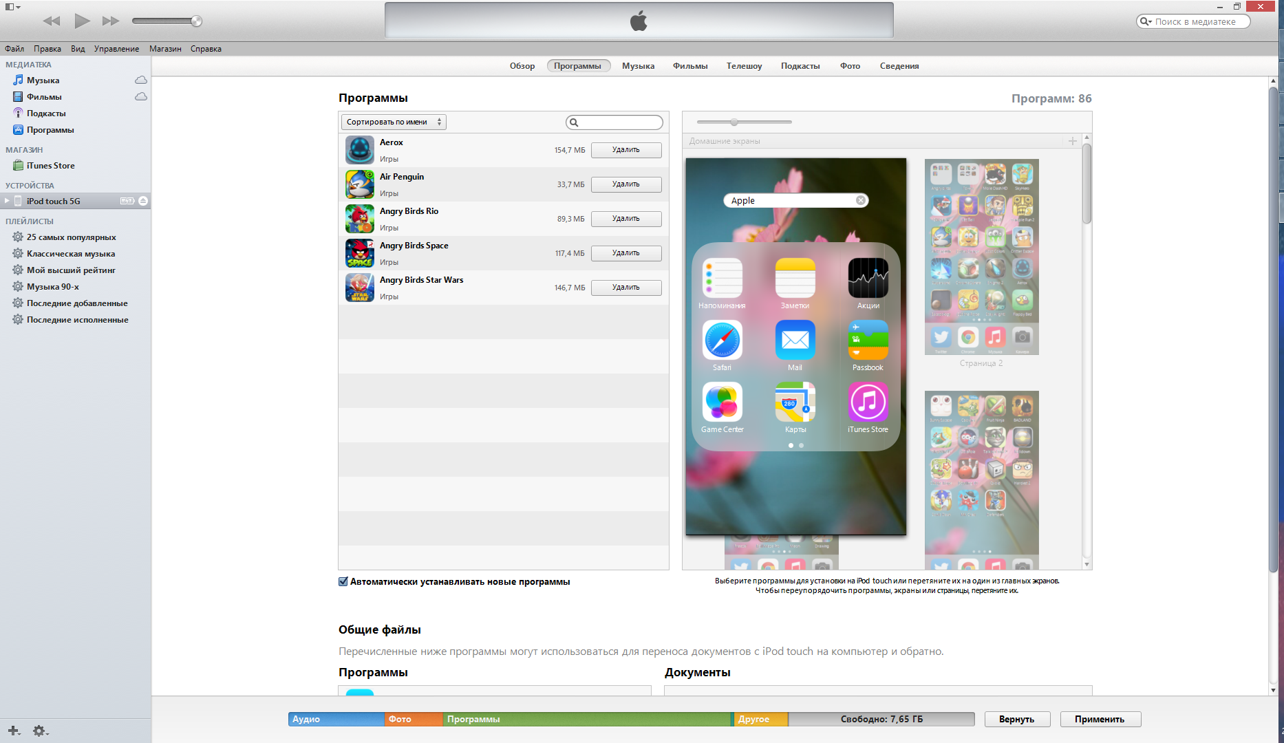Viewport: 1284px width, 743px height.
Task: Switch to the Музыка tab
Action: point(638,66)
